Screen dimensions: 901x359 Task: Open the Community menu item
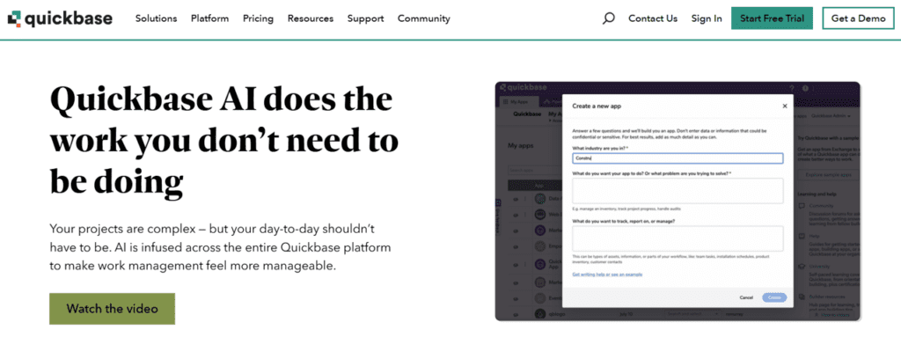pos(424,18)
